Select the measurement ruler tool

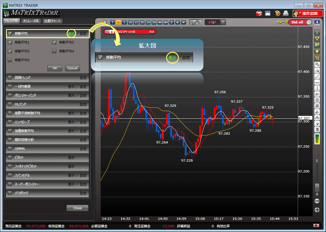(x=317, y=118)
